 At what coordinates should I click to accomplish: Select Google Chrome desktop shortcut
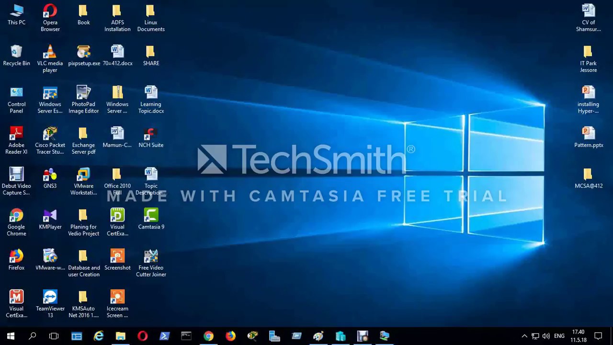16,223
